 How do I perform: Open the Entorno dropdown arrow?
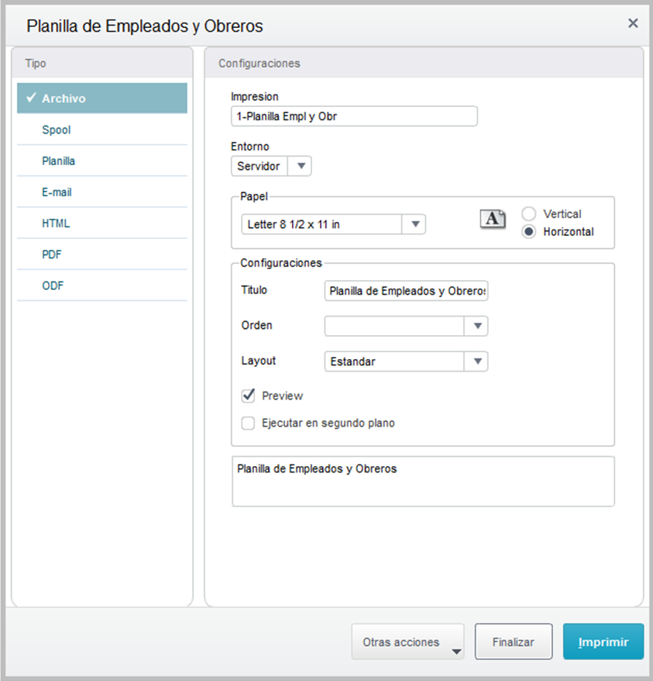tap(301, 166)
